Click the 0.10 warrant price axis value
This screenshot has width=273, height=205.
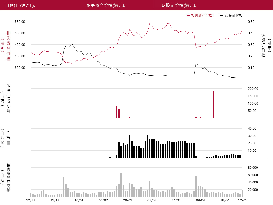251,68
